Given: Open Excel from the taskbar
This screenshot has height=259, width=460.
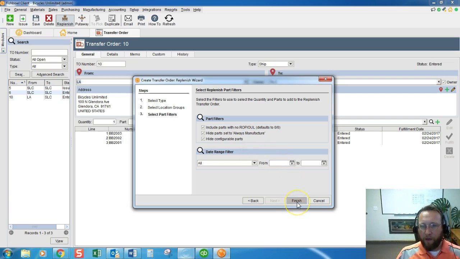Looking at the screenshot, I should [97, 253].
